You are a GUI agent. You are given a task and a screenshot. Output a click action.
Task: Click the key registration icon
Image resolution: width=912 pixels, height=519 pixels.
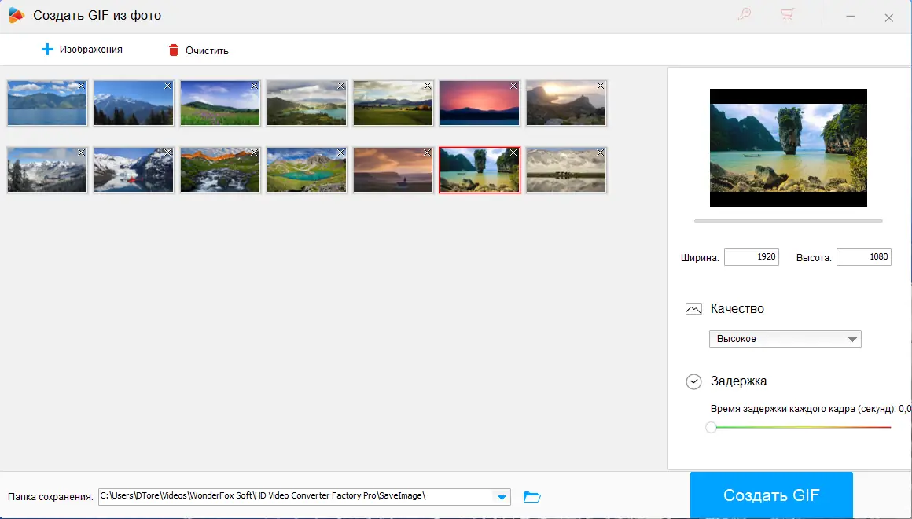pyautogui.click(x=744, y=14)
